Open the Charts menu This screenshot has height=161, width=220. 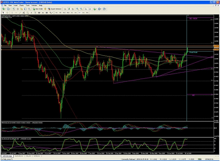21,6
